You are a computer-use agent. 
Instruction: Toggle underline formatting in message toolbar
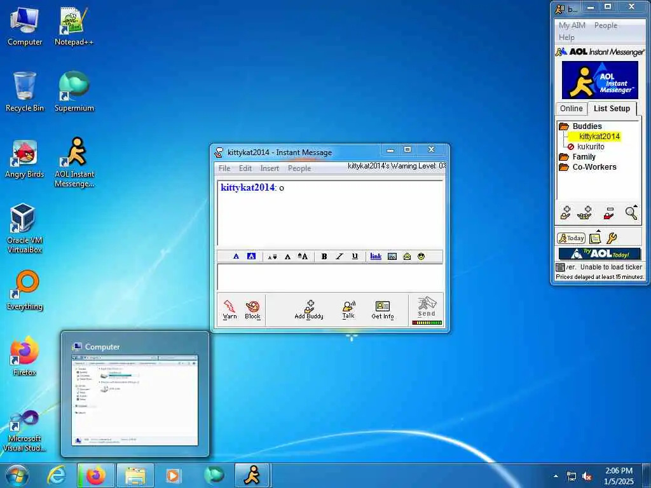point(355,257)
